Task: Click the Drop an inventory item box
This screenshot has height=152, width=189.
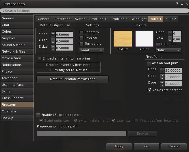Action: 68,65
